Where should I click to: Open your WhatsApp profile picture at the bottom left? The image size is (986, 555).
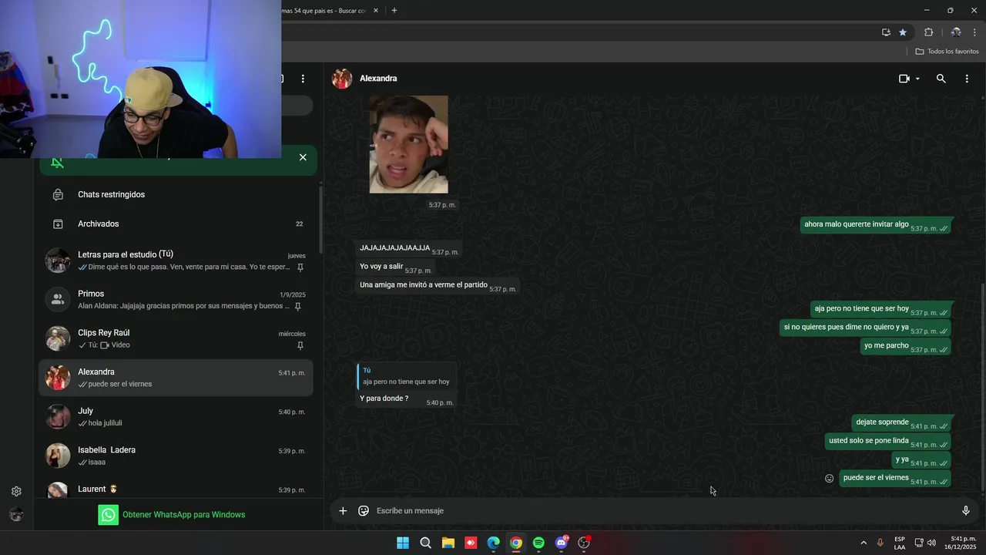[x=16, y=514]
